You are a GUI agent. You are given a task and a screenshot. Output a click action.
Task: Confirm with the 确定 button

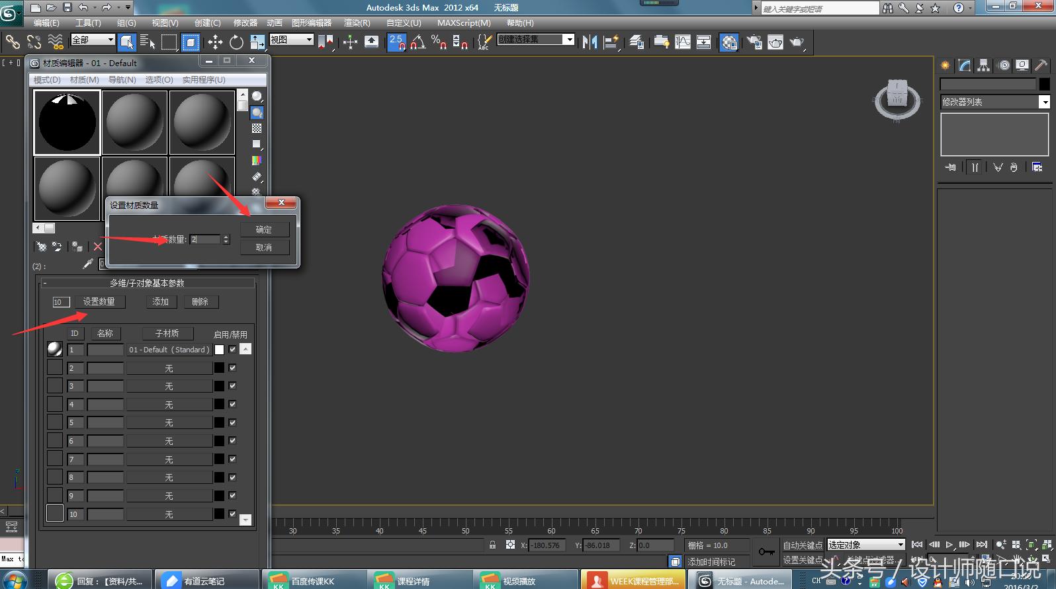[x=264, y=229]
